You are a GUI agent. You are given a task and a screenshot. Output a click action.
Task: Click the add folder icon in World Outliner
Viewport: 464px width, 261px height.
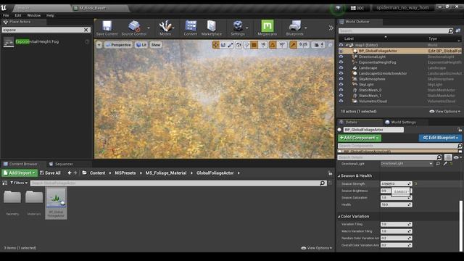458,30
